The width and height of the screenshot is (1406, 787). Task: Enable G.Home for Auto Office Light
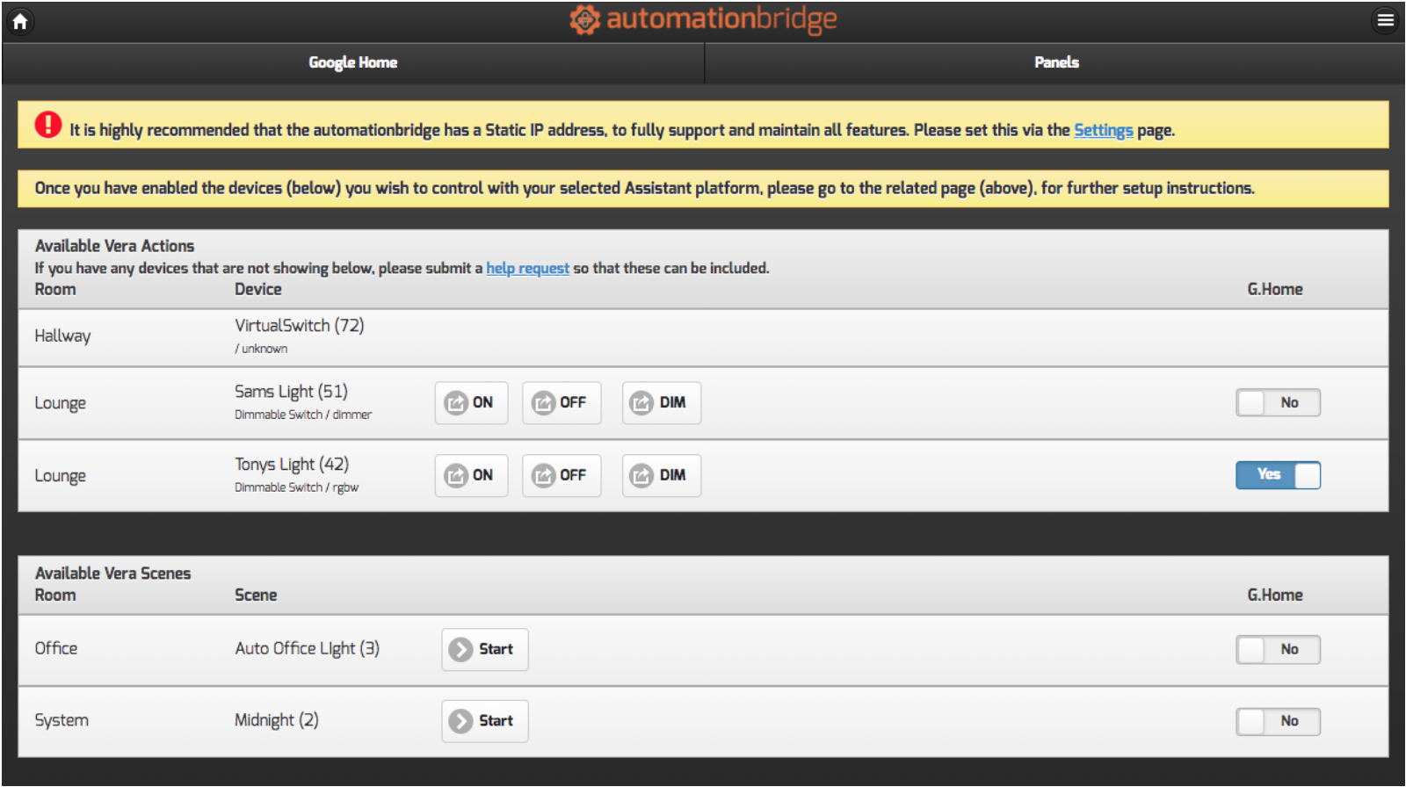1278,650
